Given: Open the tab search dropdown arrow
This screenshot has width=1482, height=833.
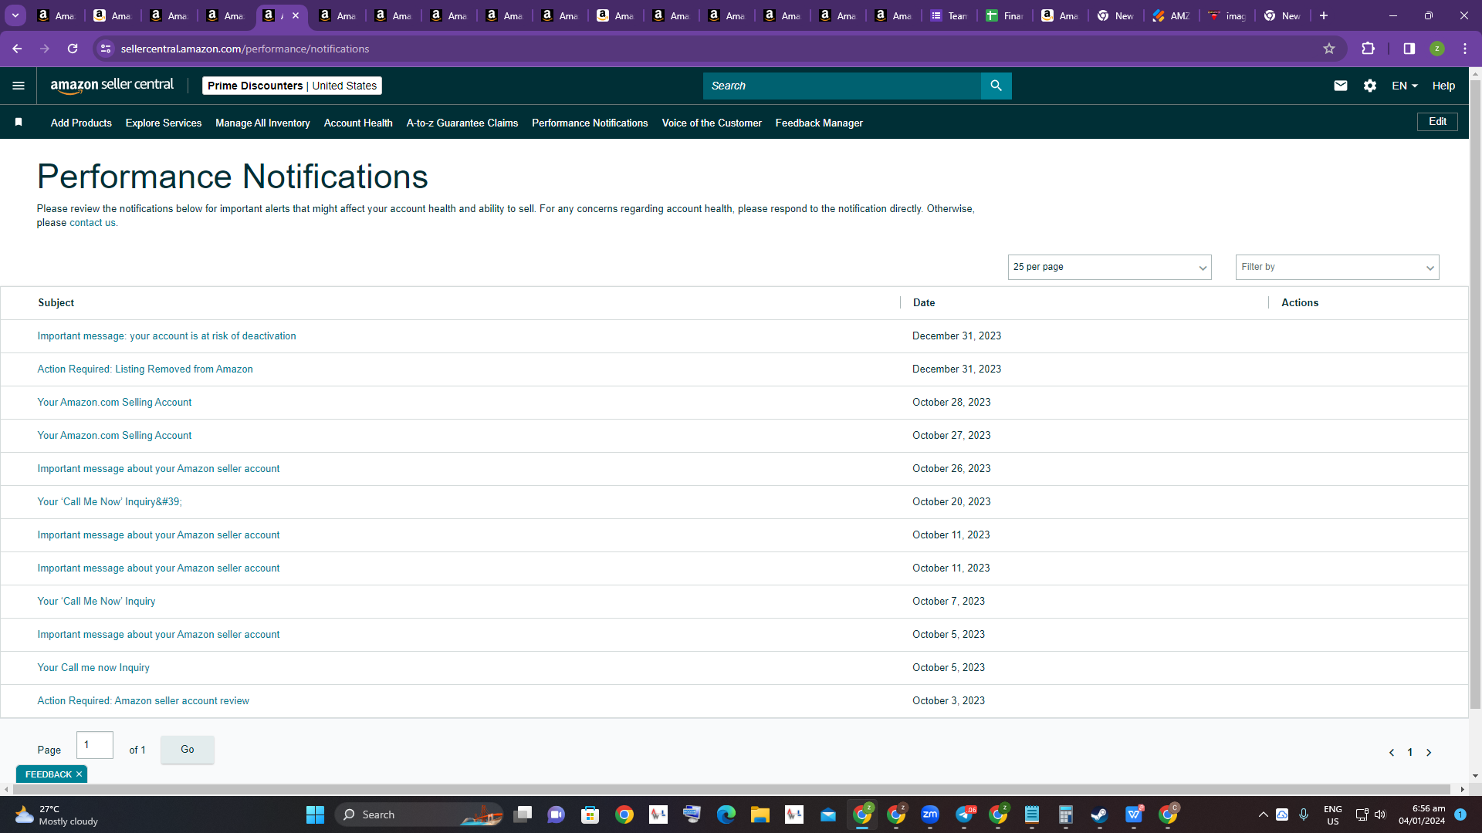Looking at the screenshot, I should tap(15, 15).
